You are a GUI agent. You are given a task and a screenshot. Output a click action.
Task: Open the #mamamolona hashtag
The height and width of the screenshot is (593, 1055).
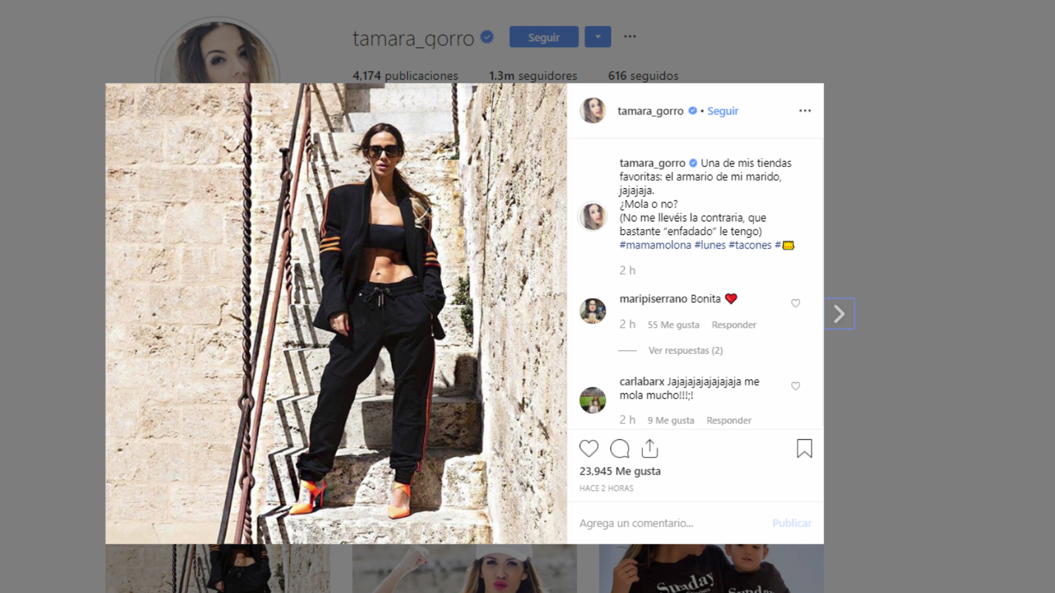pyautogui.click(x=655, y=245)
